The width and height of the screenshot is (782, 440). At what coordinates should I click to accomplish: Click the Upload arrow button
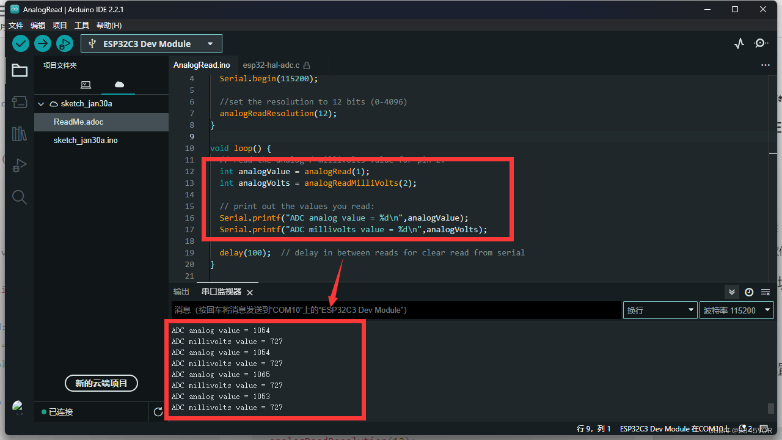[x=43, y=43]
